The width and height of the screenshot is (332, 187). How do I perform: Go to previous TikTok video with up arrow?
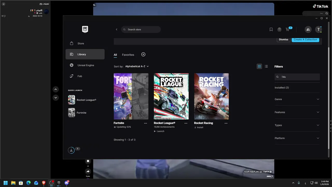click(x=56, y=89)
